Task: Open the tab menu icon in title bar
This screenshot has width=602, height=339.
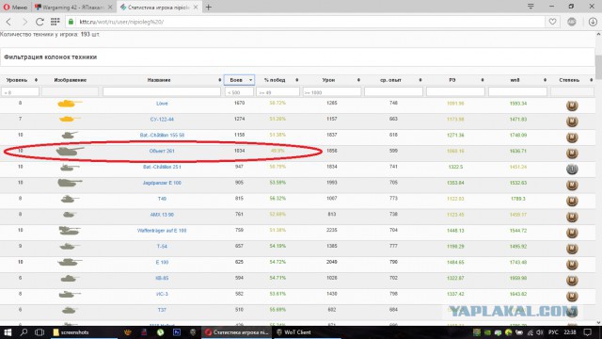Action: pyautogui.click(x=531, y=7)
